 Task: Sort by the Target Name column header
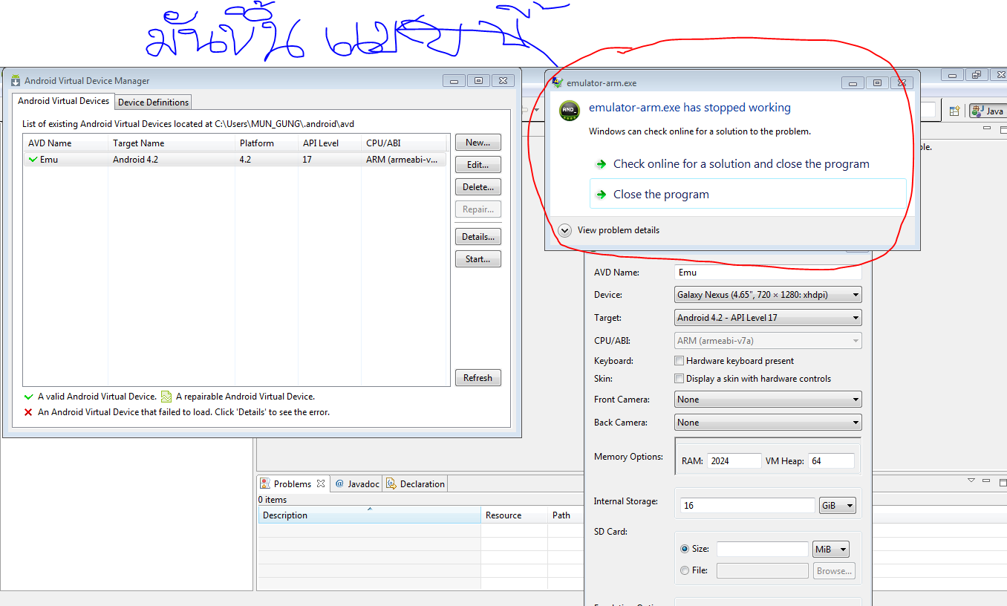172,143
